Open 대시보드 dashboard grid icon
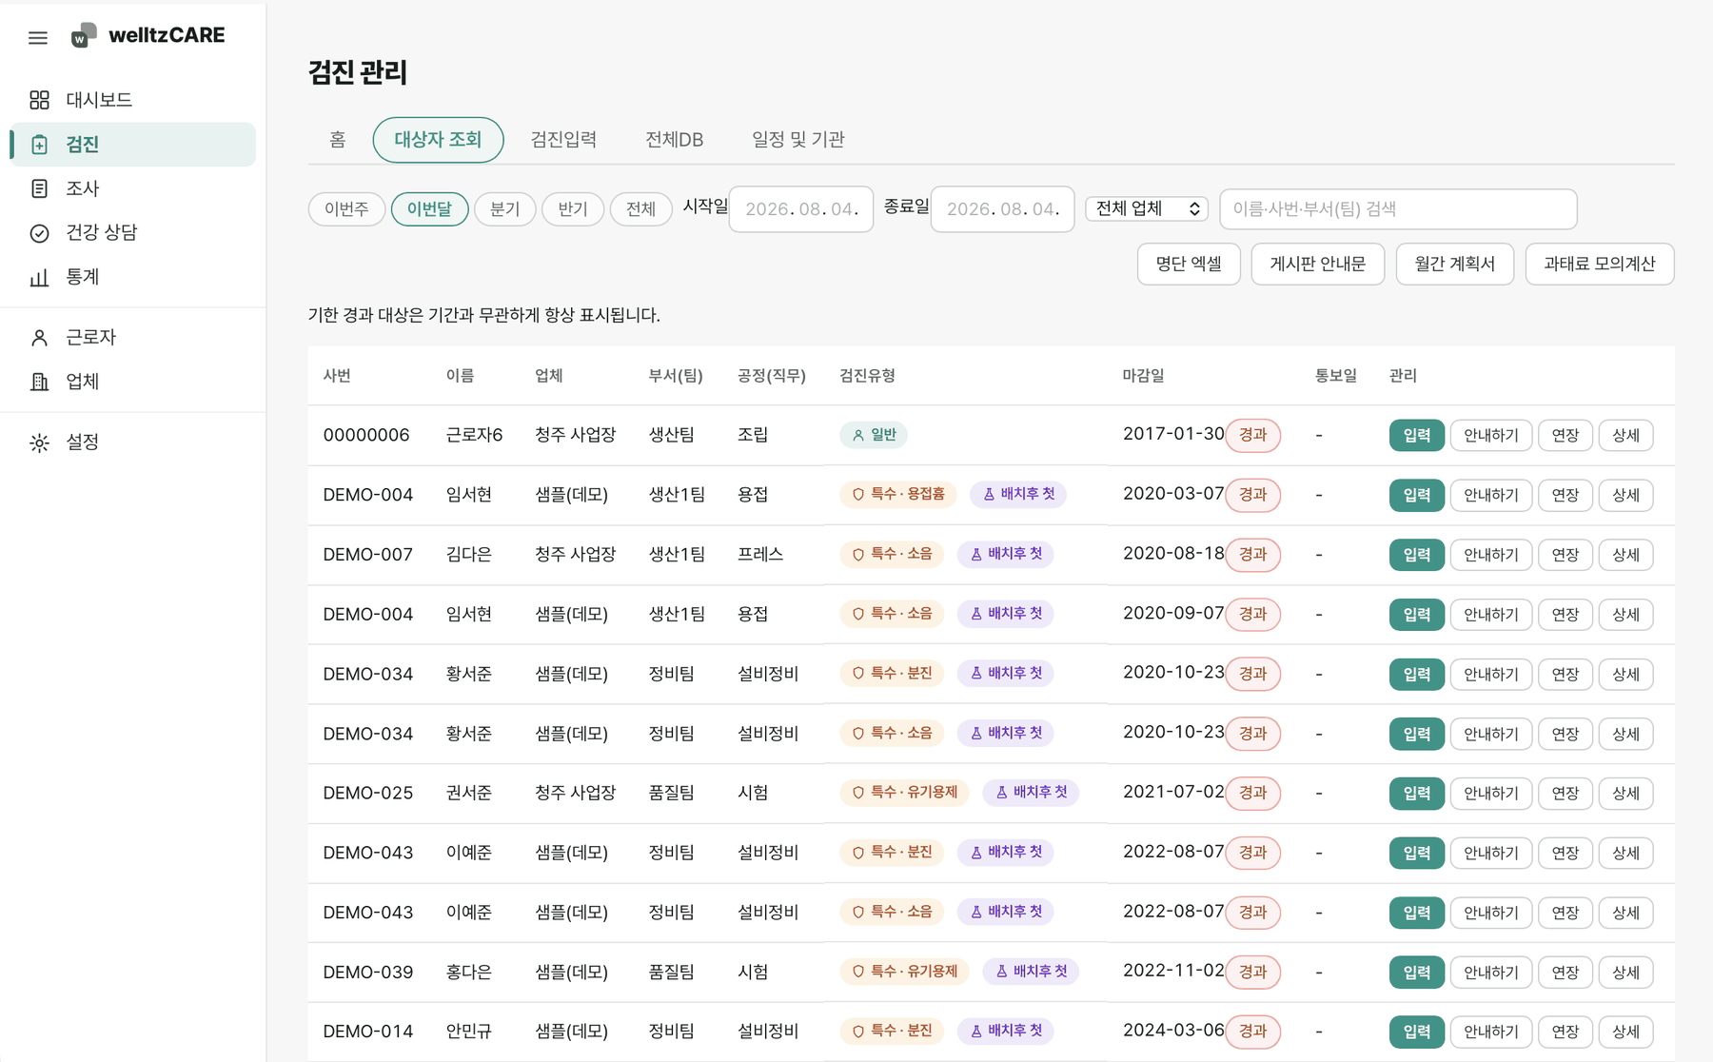Viewport: 1713px width, 1062px height. point(39,100)
